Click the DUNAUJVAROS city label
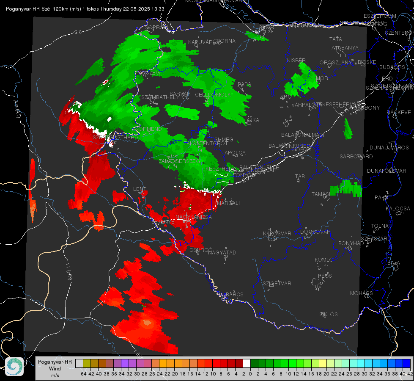 point(389,148)
